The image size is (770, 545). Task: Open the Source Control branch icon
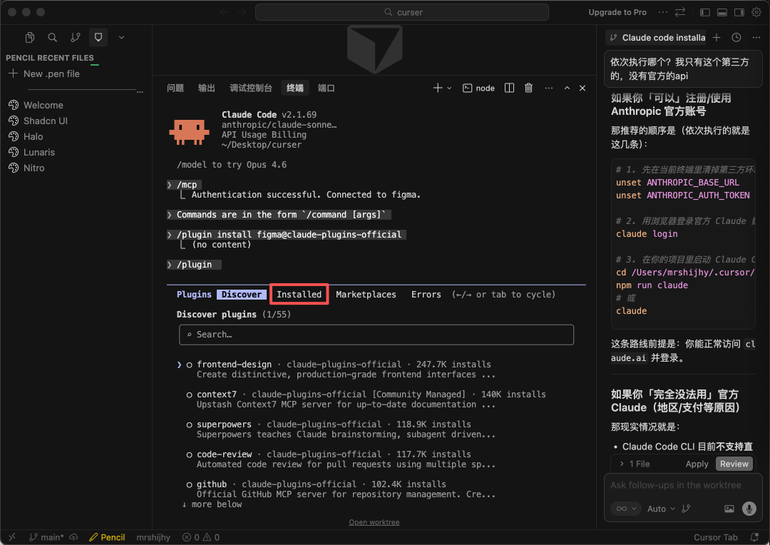tap(75, 37)
